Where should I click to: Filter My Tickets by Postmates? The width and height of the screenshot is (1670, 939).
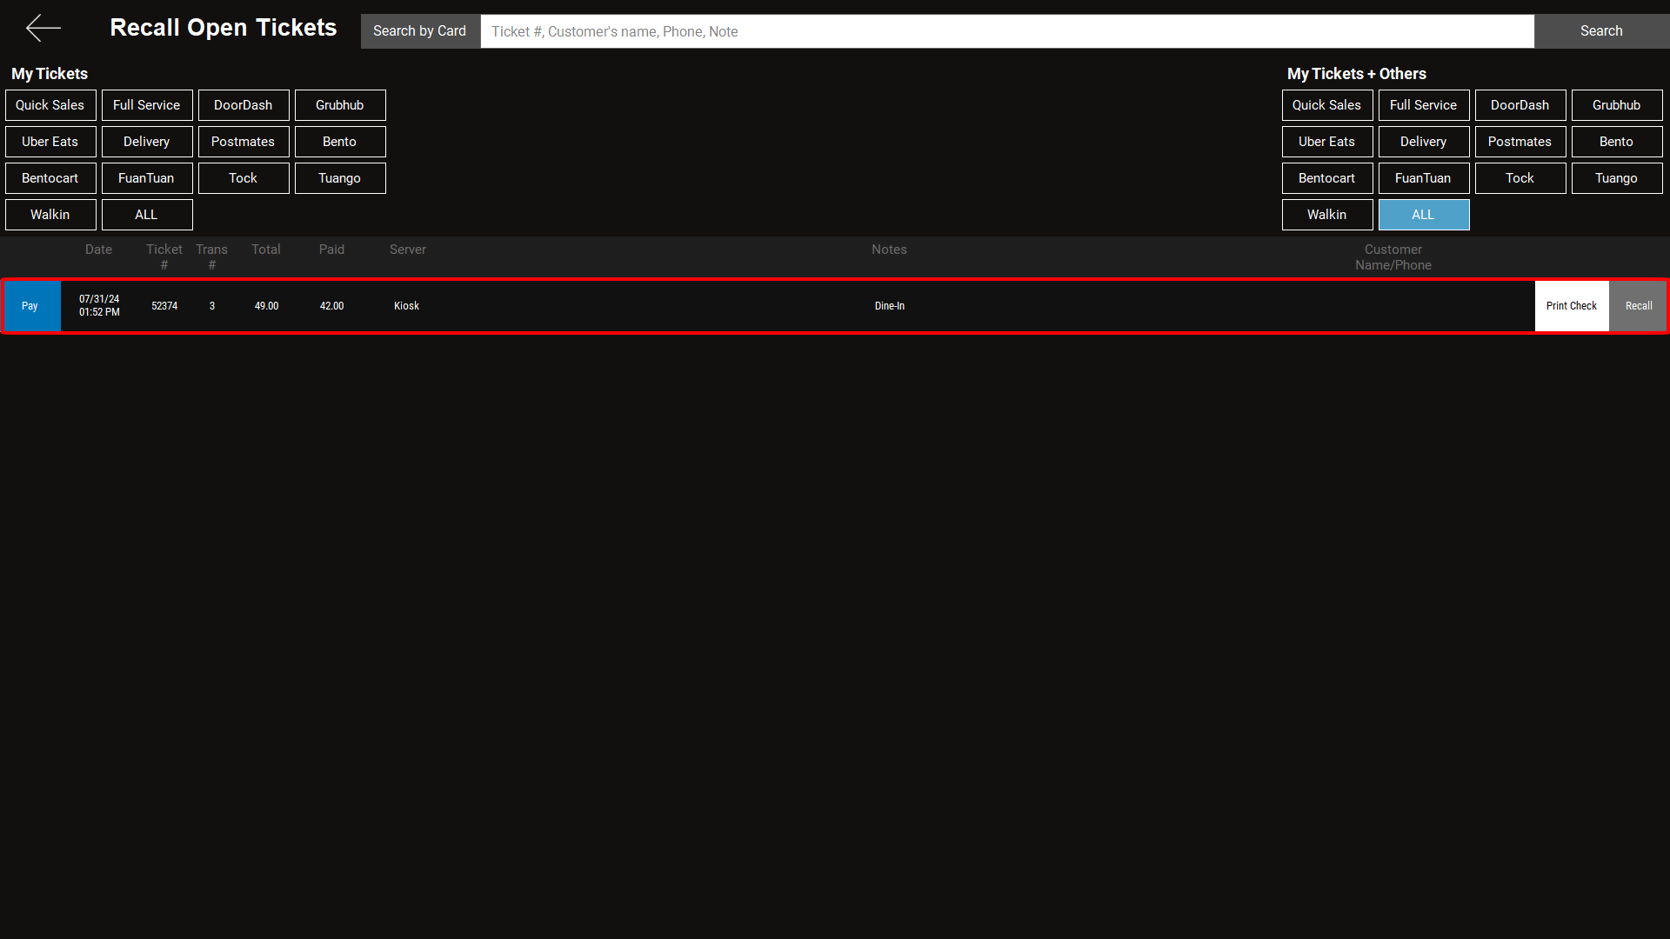coord(244,142)
